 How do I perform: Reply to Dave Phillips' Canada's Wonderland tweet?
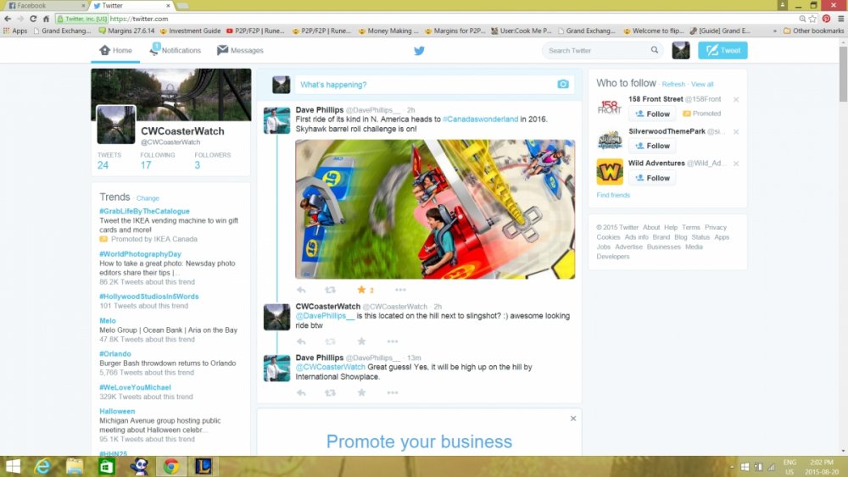coord(301,290)
